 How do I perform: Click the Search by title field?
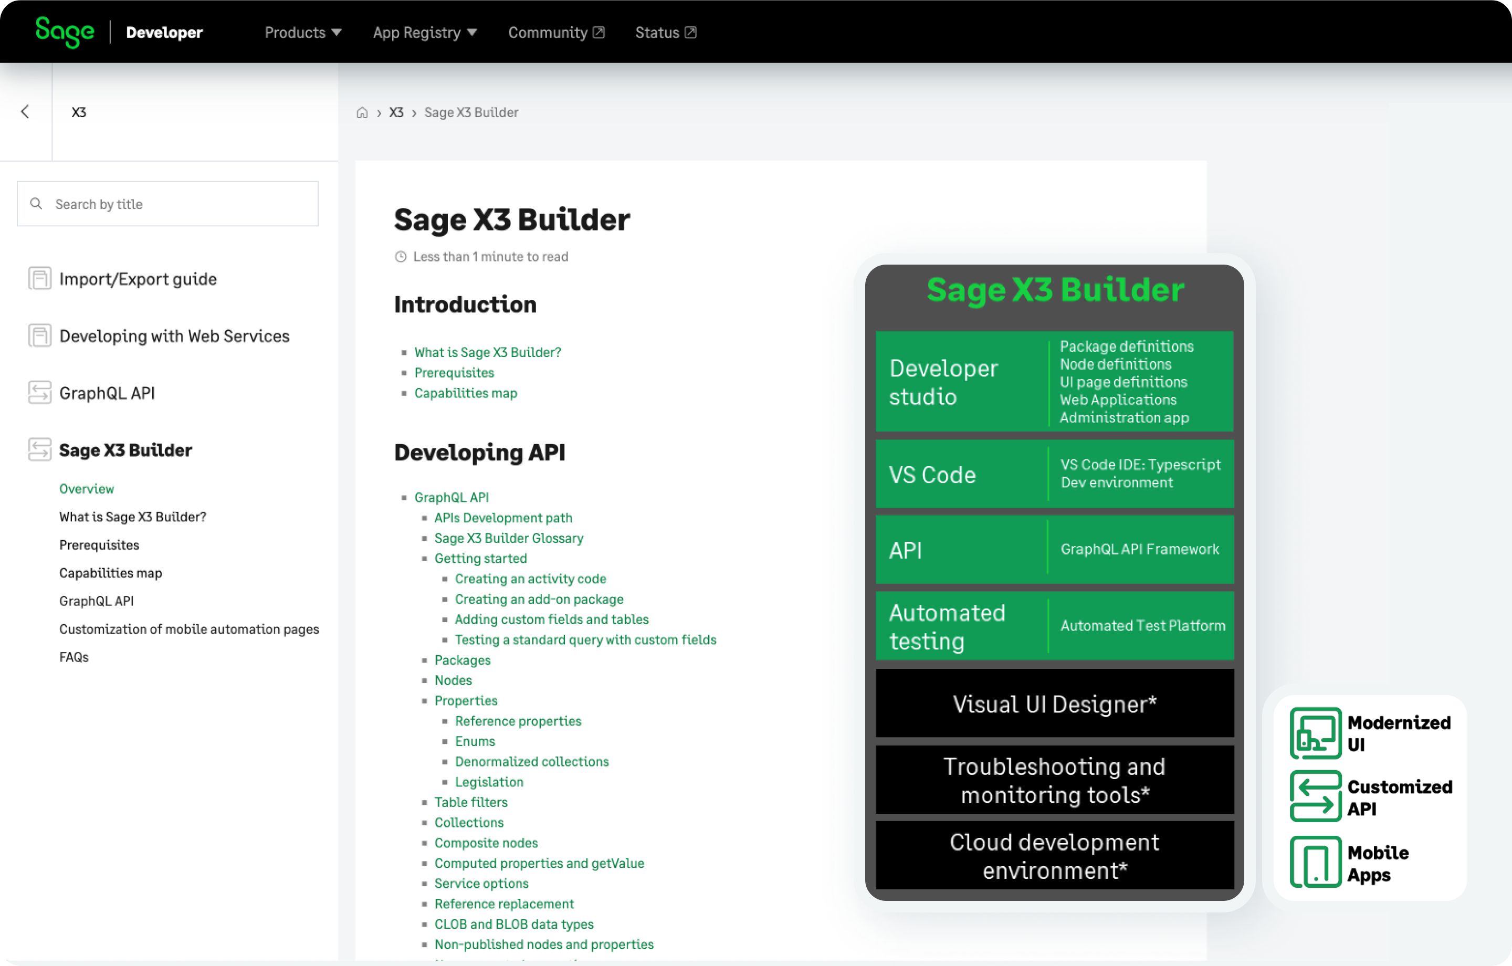(167, 204)
